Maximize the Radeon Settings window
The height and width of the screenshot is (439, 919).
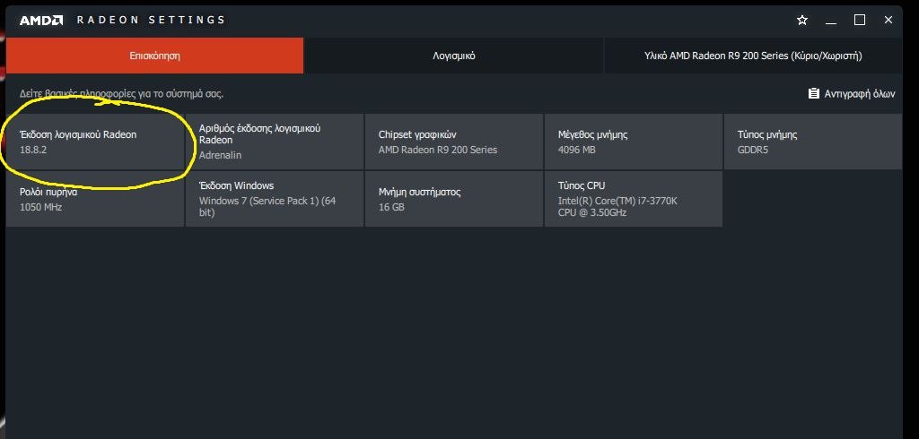tap(859, 20)
